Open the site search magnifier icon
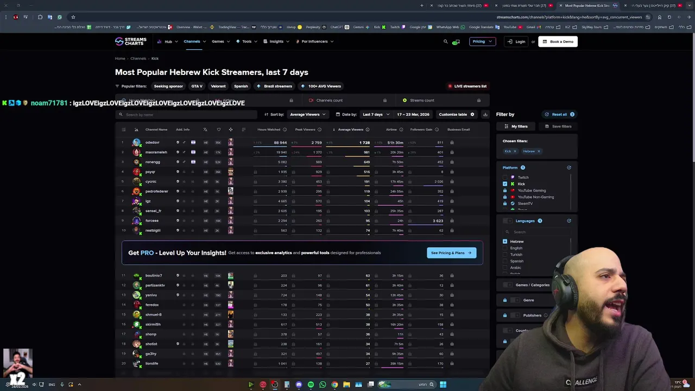 pos(446,41)
